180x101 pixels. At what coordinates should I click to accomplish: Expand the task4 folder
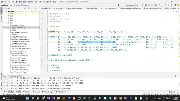pyautogui.click(x=6, y=20)
